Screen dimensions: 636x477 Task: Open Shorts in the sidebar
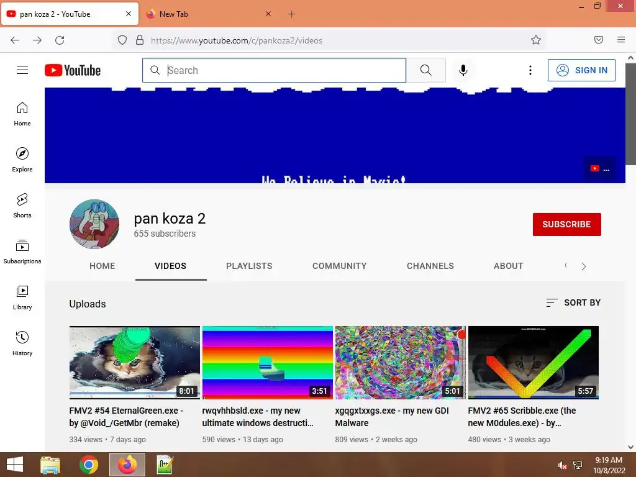coord(22,206)
